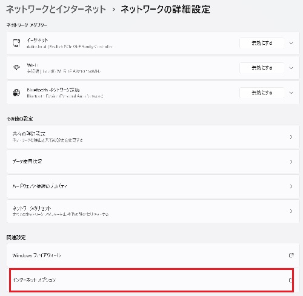The height and width of the screenshot is (296, 303).
Task: Open インターネット オプション external link icon
Action: (290, 280)
